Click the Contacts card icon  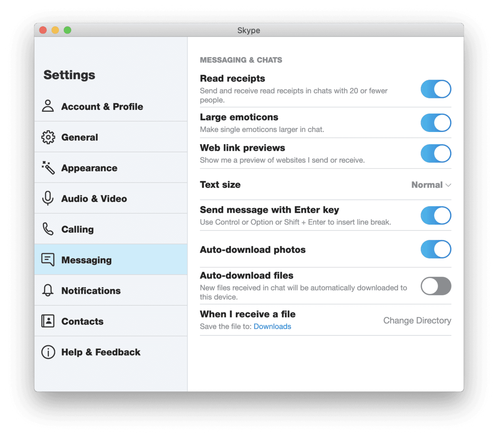[48, 321]
